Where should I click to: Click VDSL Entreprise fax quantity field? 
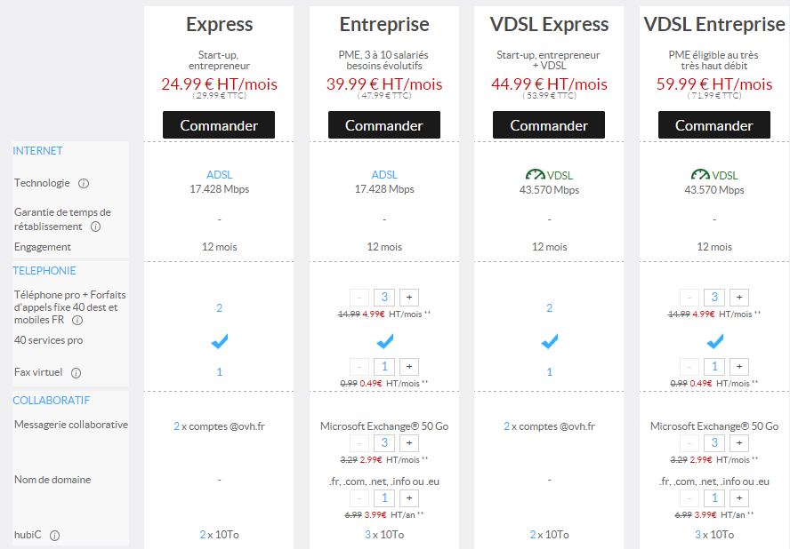tap(713, 366)
